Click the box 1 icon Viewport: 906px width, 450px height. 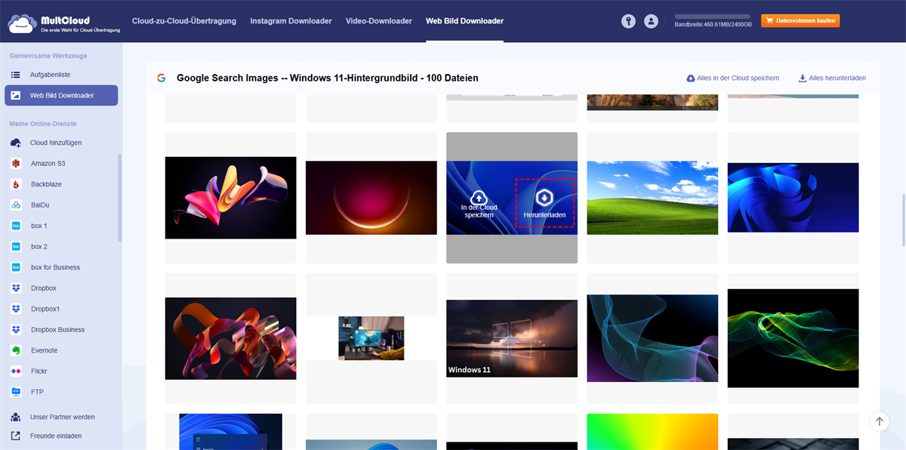[16, 226]
